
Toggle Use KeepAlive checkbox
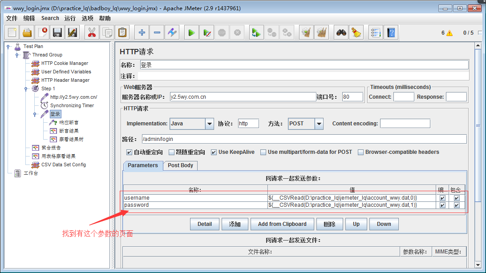pos(214,153)
